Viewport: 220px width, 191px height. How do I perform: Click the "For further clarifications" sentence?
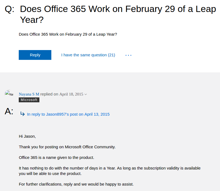pos(76,184)
